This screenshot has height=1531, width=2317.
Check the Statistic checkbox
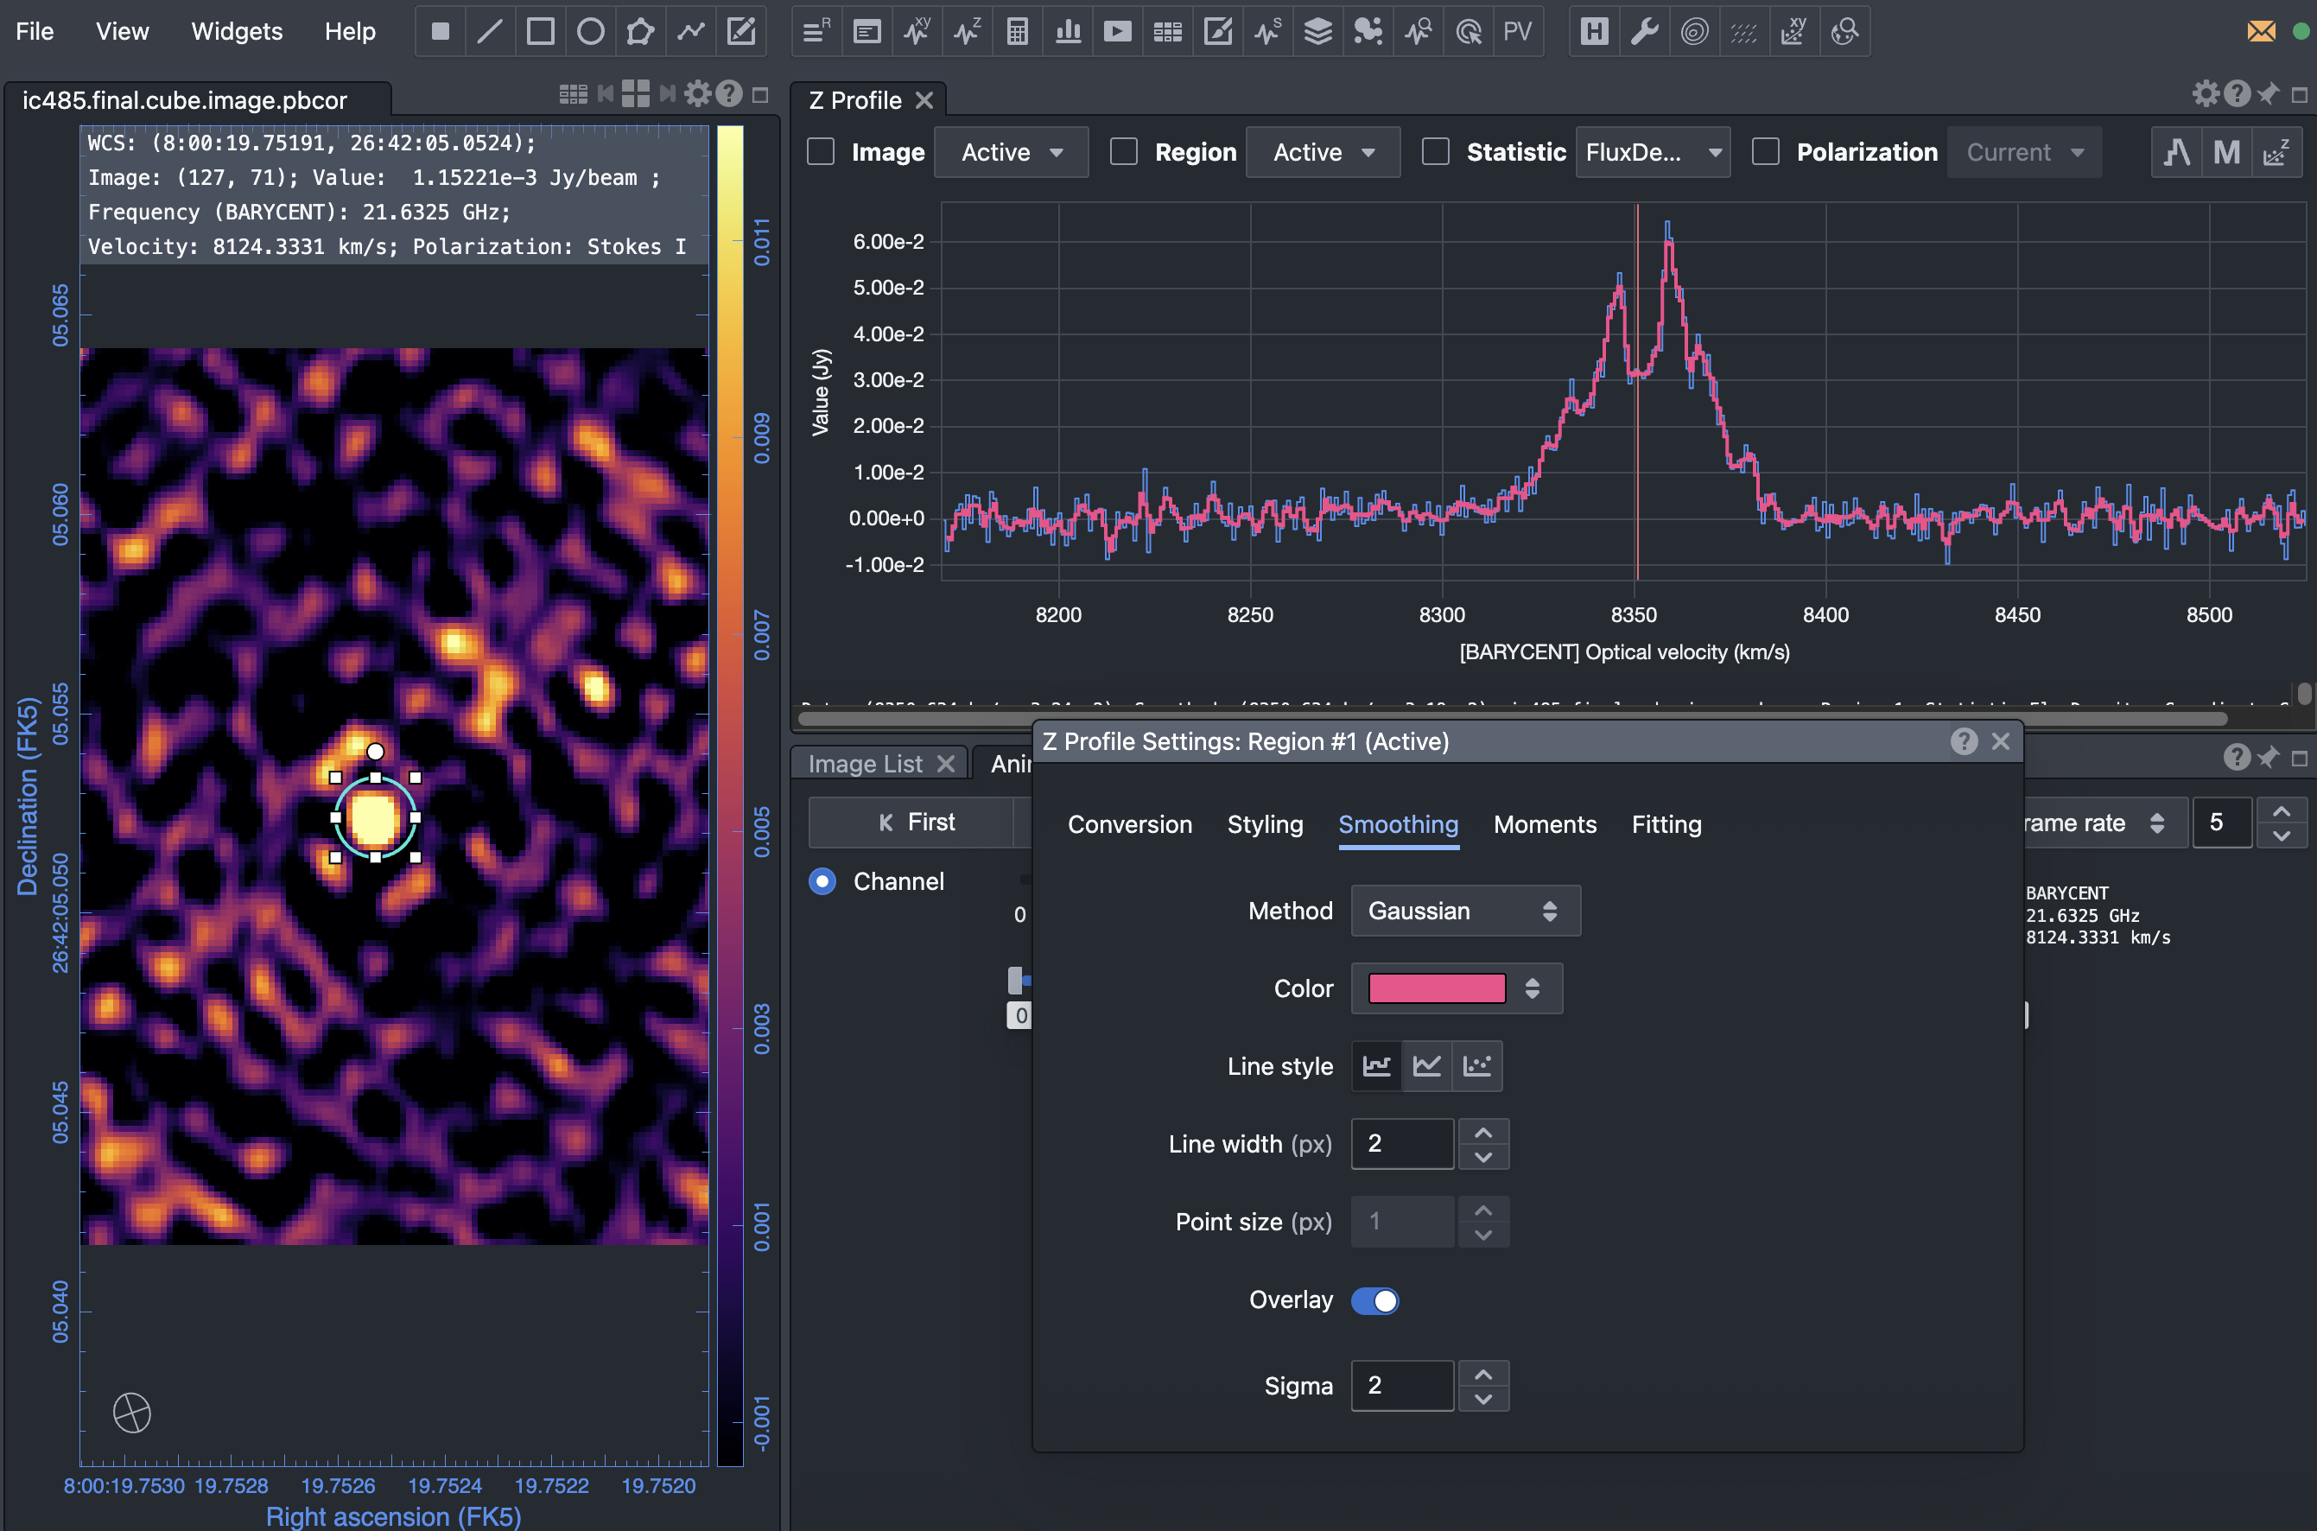click(x=1435, y=151)
